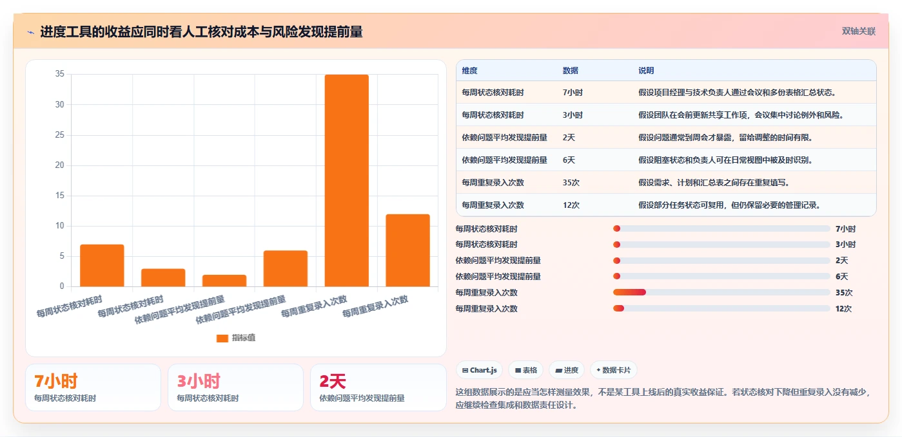Click the 数据 column header

coord(571,70)
